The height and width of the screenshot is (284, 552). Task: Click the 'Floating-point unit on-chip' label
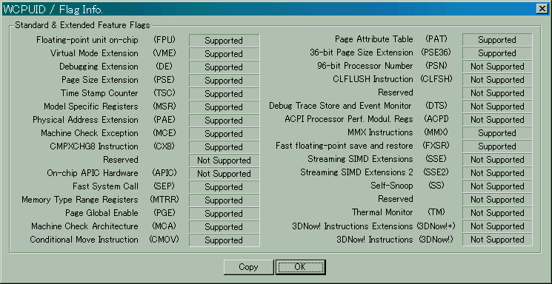point(87,40)
